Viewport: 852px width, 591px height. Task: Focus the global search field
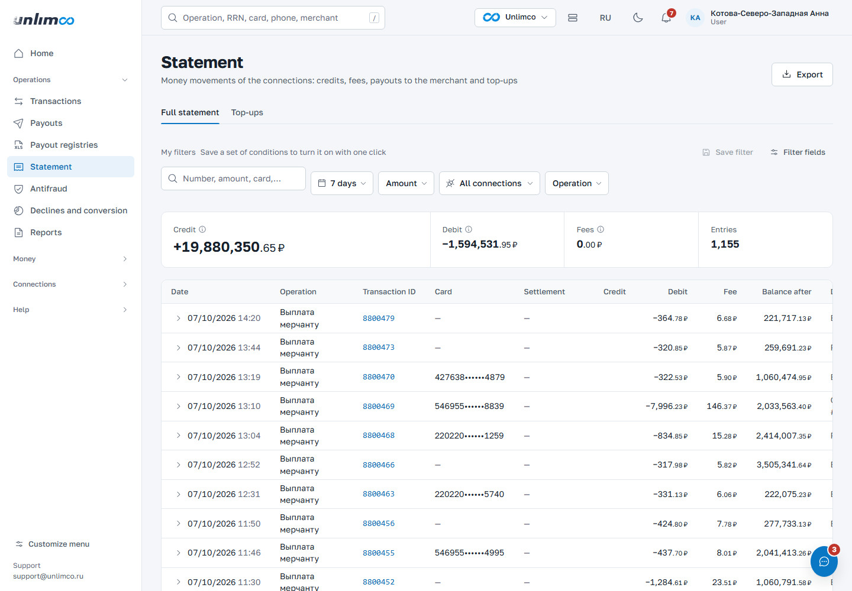[x=273, y=18]
